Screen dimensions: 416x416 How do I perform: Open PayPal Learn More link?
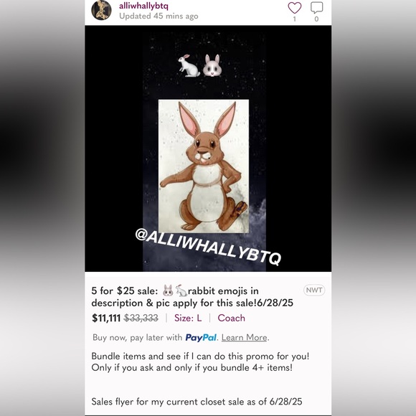pyautogui.click(x=244, y=338)
